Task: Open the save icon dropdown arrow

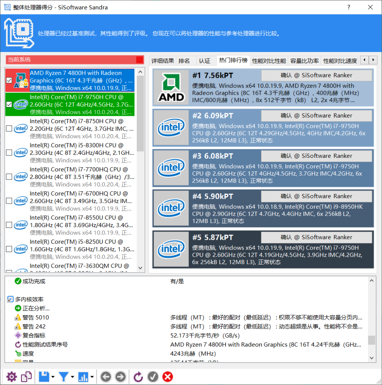Action: click(53, 377)
